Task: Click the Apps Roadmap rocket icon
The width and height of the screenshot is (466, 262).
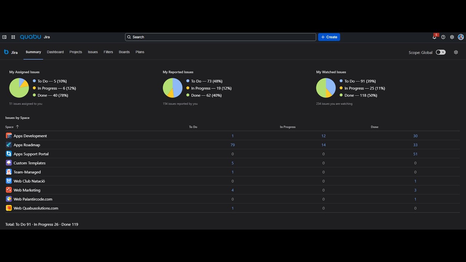Action: coord(9,145)
